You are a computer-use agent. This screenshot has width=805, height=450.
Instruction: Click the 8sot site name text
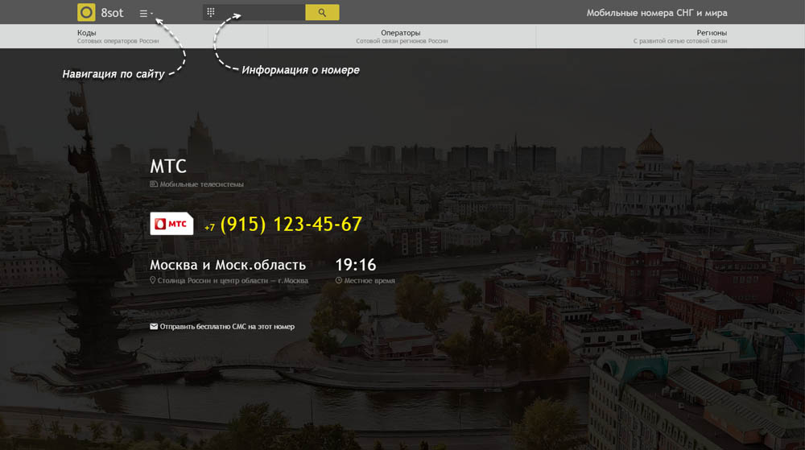pos(112,13)
